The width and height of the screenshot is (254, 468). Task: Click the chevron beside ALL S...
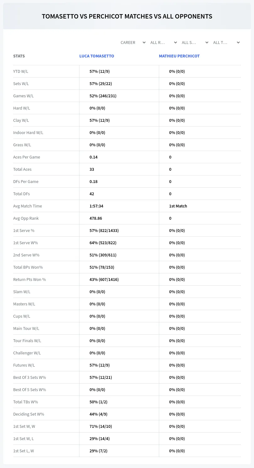pyautogui.click(x=207, y=43)
